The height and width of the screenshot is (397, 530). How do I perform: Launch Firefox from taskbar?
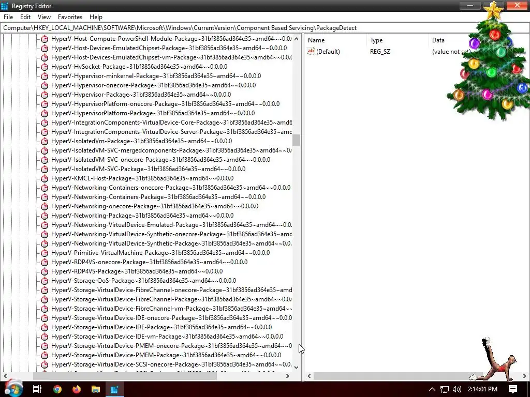[x=77, y=389]
